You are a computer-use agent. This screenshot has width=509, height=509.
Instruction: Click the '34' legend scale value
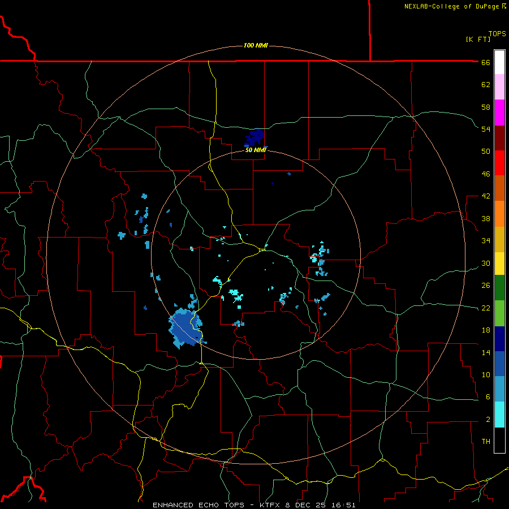(486, 241)
